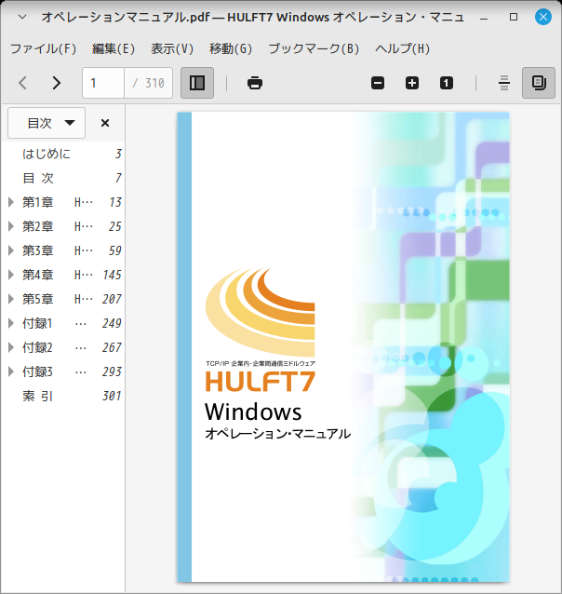Image resolution: width=562 pixels, height=594 pixels.
Task: Open the 編集(E) menu
Action: 114,48
